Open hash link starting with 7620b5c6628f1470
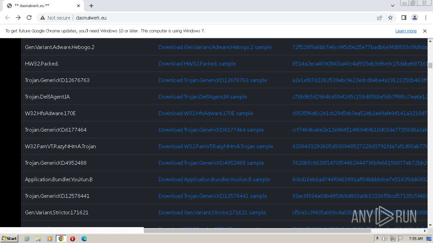The width and height of the screenshot is (433, 243). click(360, 163)
